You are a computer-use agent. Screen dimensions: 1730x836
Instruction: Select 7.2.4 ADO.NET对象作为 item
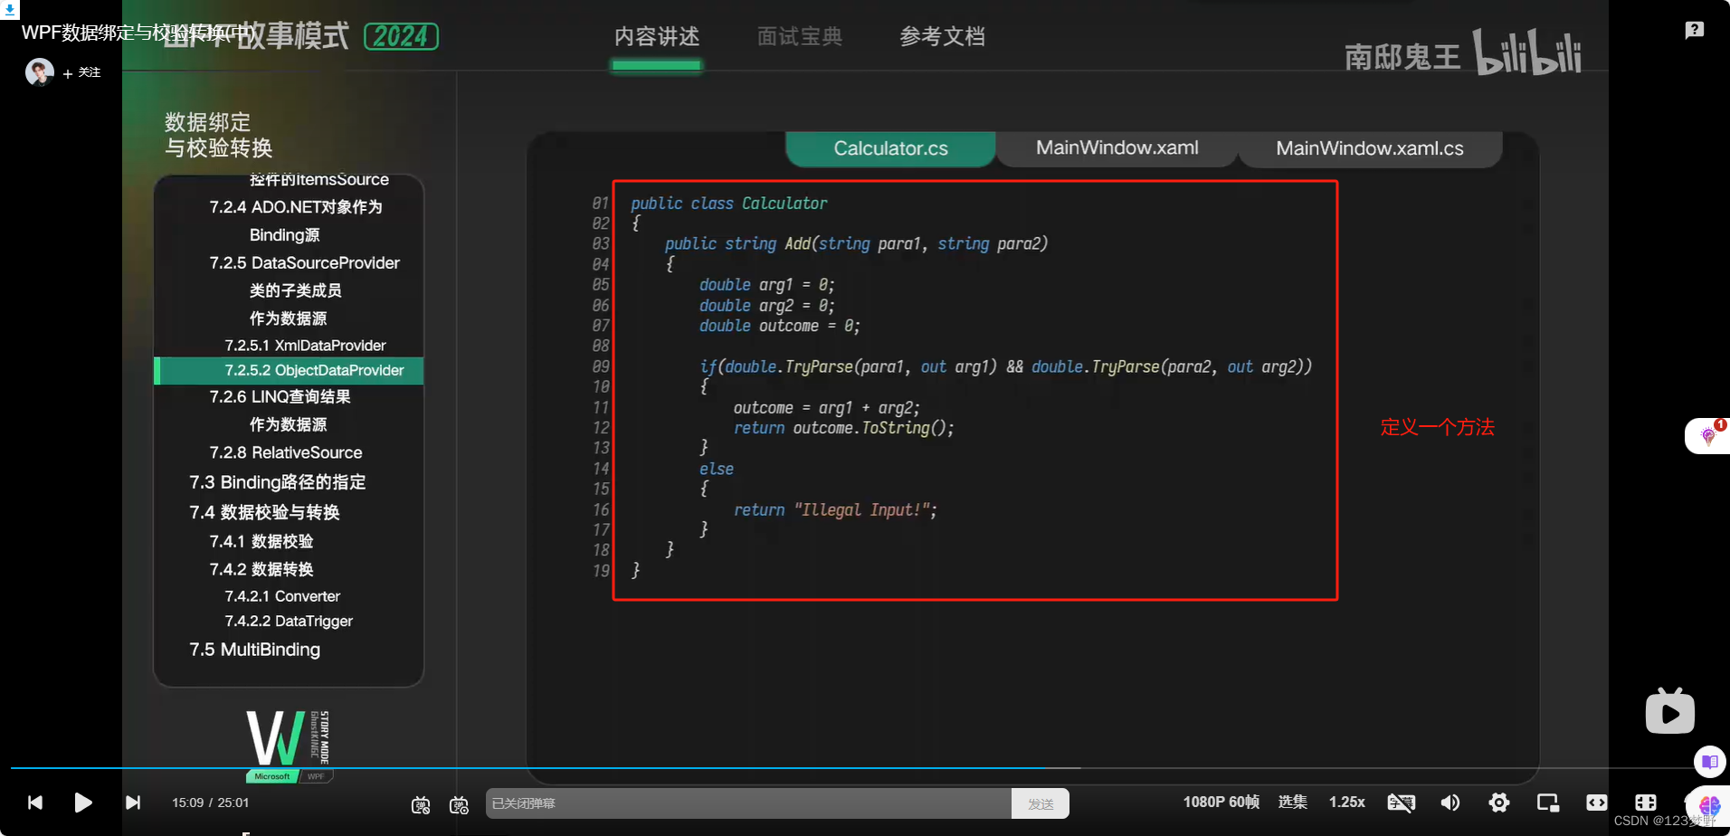[x=296, y=207]
